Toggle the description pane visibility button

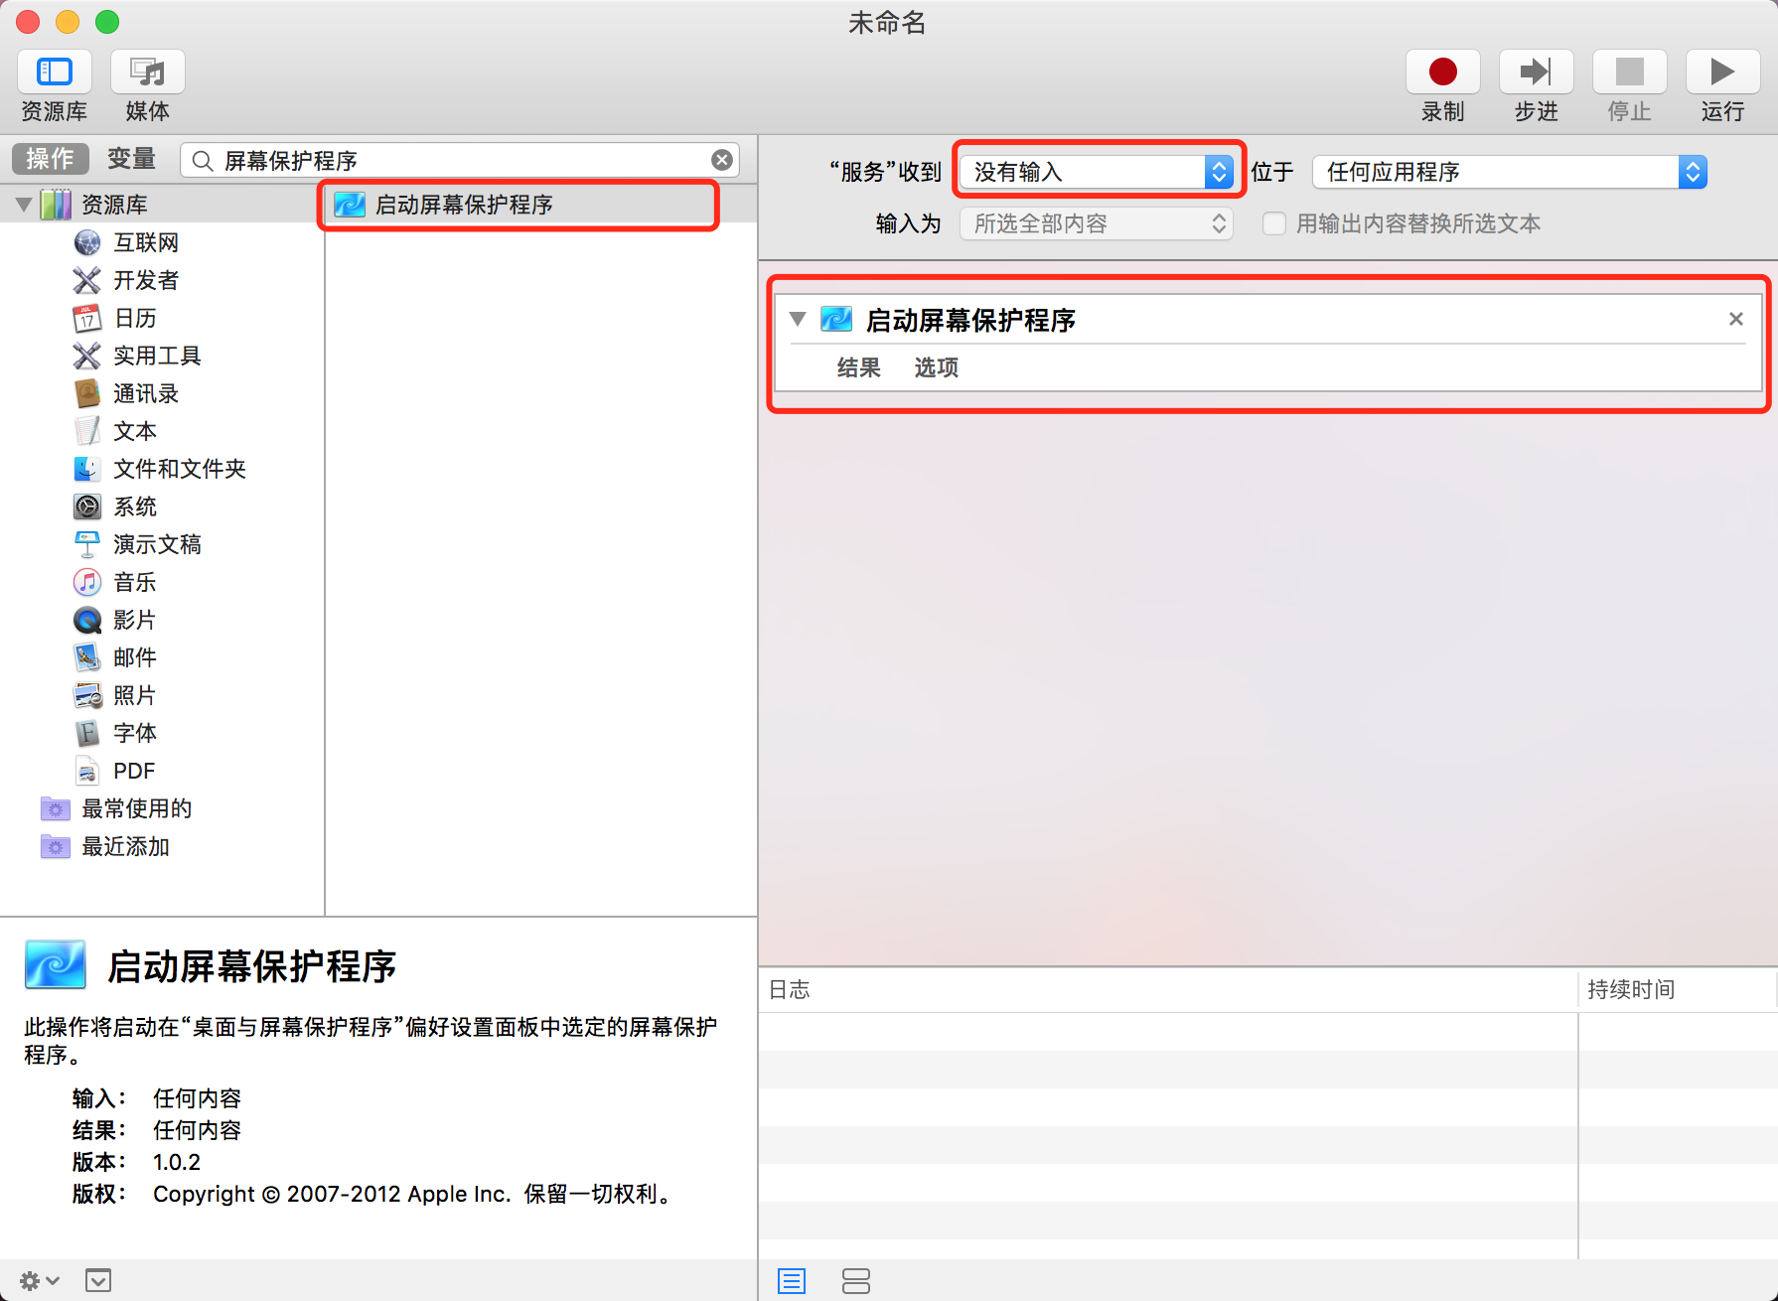[98, 1281]
